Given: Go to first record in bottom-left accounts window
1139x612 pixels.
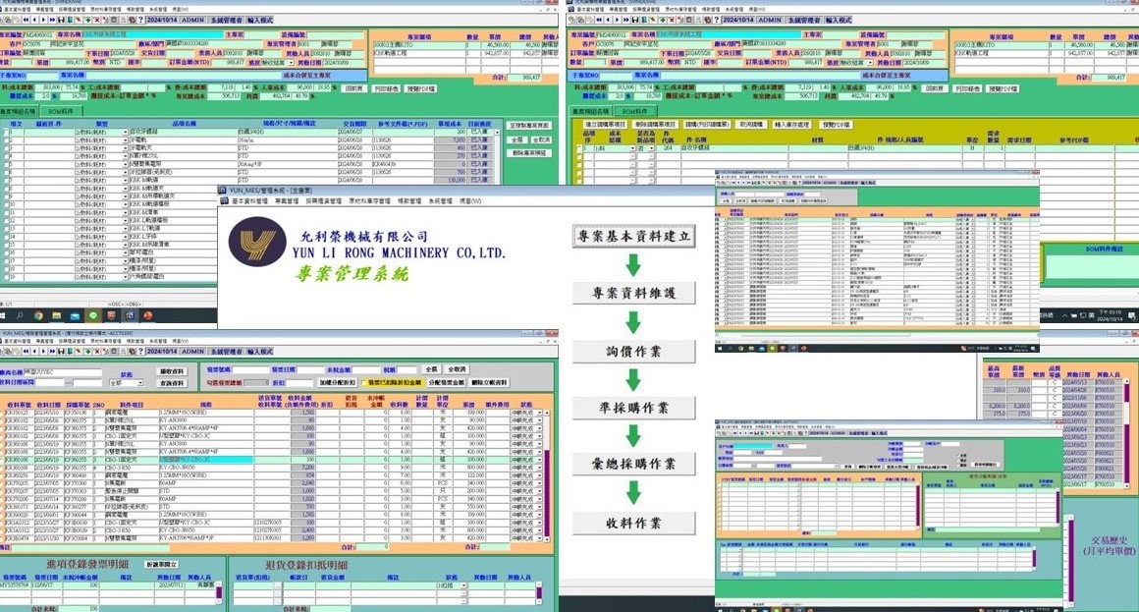Looking at the screenshot, I should 27,351.
